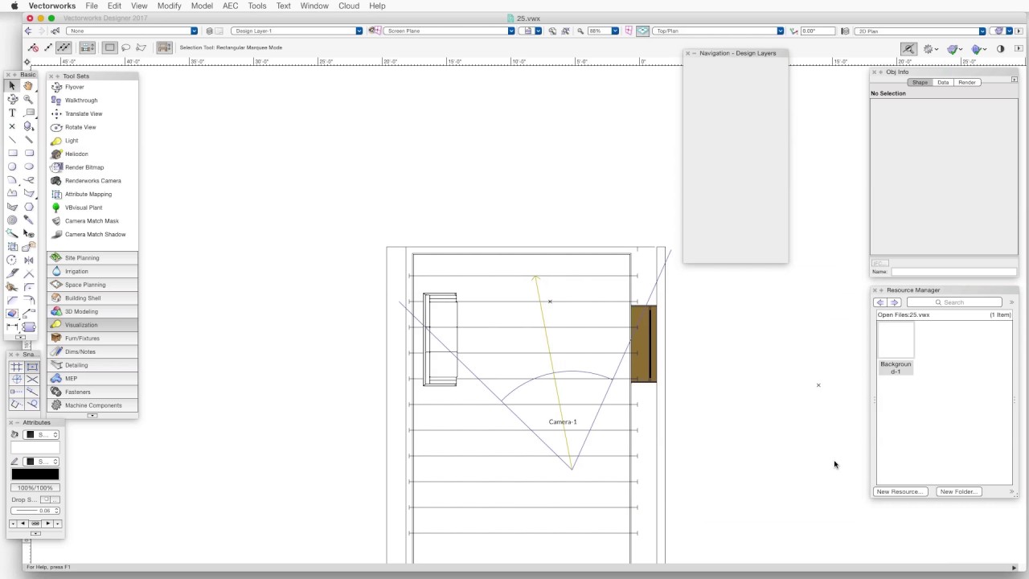Toggle Snap to Grid in Snapping palette
Image resolution: width=1029 pixels, height=579 pixels.
16,367
